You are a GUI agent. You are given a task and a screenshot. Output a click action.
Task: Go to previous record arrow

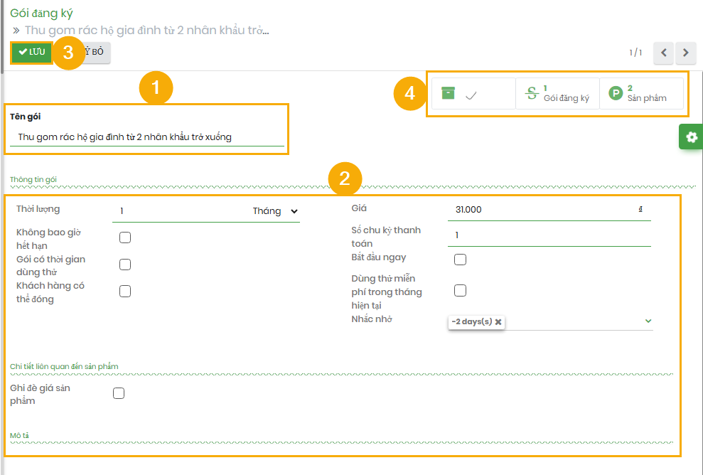[x=663, y=53]
